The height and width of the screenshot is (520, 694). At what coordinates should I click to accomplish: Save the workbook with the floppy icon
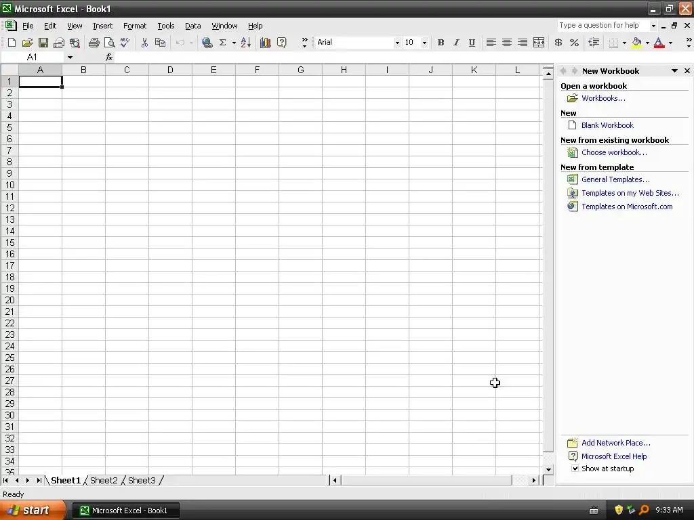click(x=43, y=43)
